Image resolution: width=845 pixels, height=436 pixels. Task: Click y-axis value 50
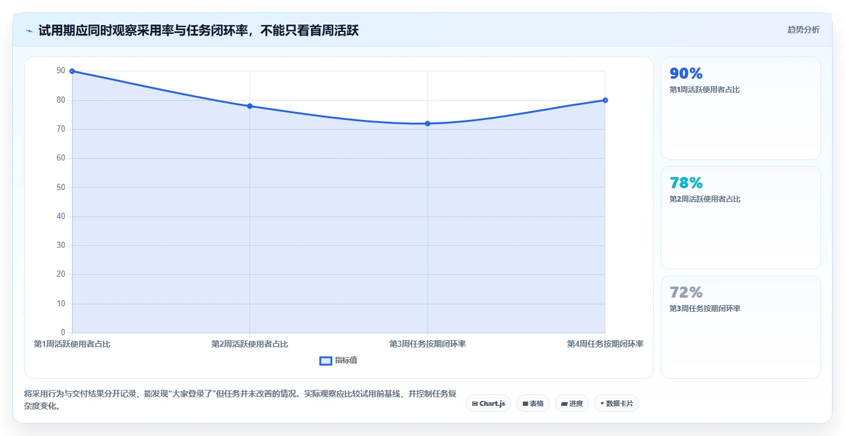[x=60, y=187]
